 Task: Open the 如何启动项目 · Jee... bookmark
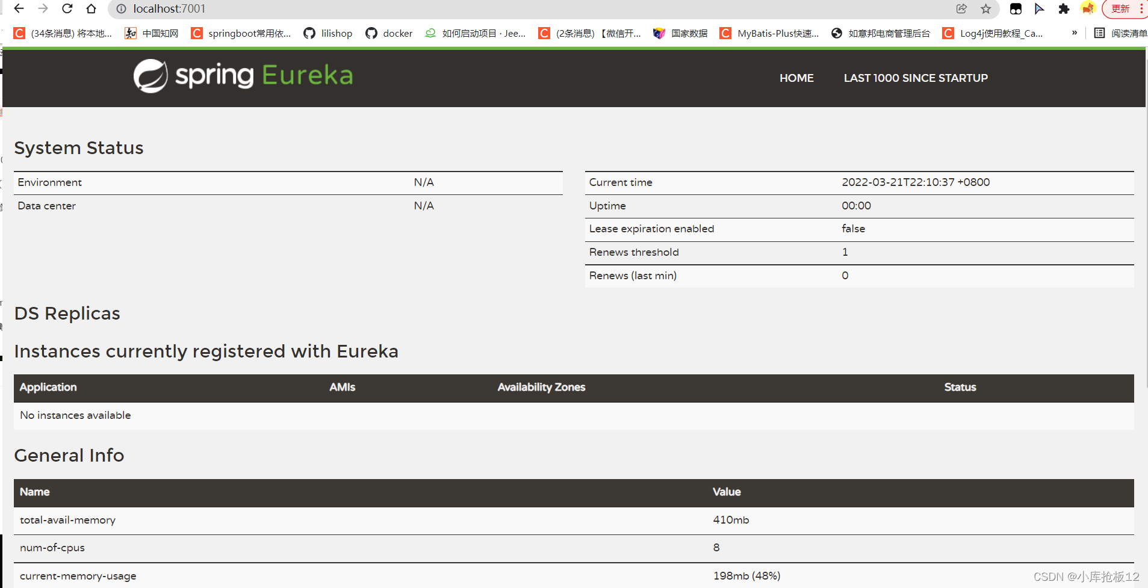(x=475, y=33)
